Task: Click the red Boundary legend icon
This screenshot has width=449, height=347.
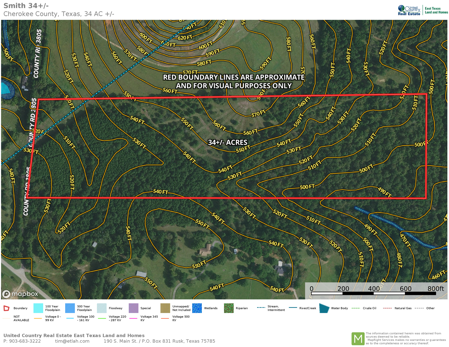Action: pyautogui.click(x=6, y=308)
